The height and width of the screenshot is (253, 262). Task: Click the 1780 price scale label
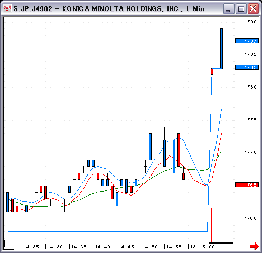coord(250,87)
